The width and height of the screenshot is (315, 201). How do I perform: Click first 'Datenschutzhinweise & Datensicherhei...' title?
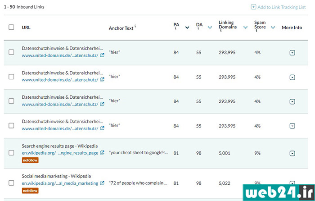tap(62, 48)
